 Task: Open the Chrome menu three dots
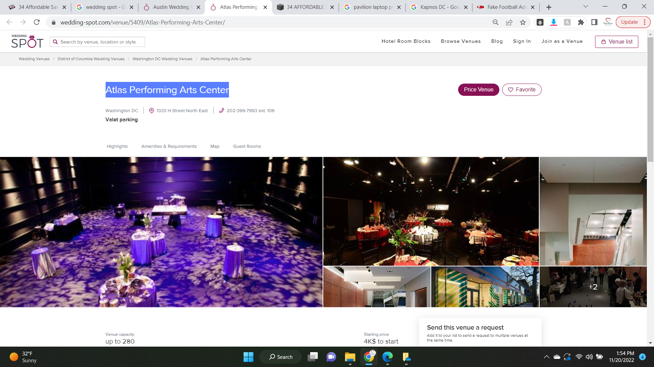pyautogui.click(x=645, y=22)
